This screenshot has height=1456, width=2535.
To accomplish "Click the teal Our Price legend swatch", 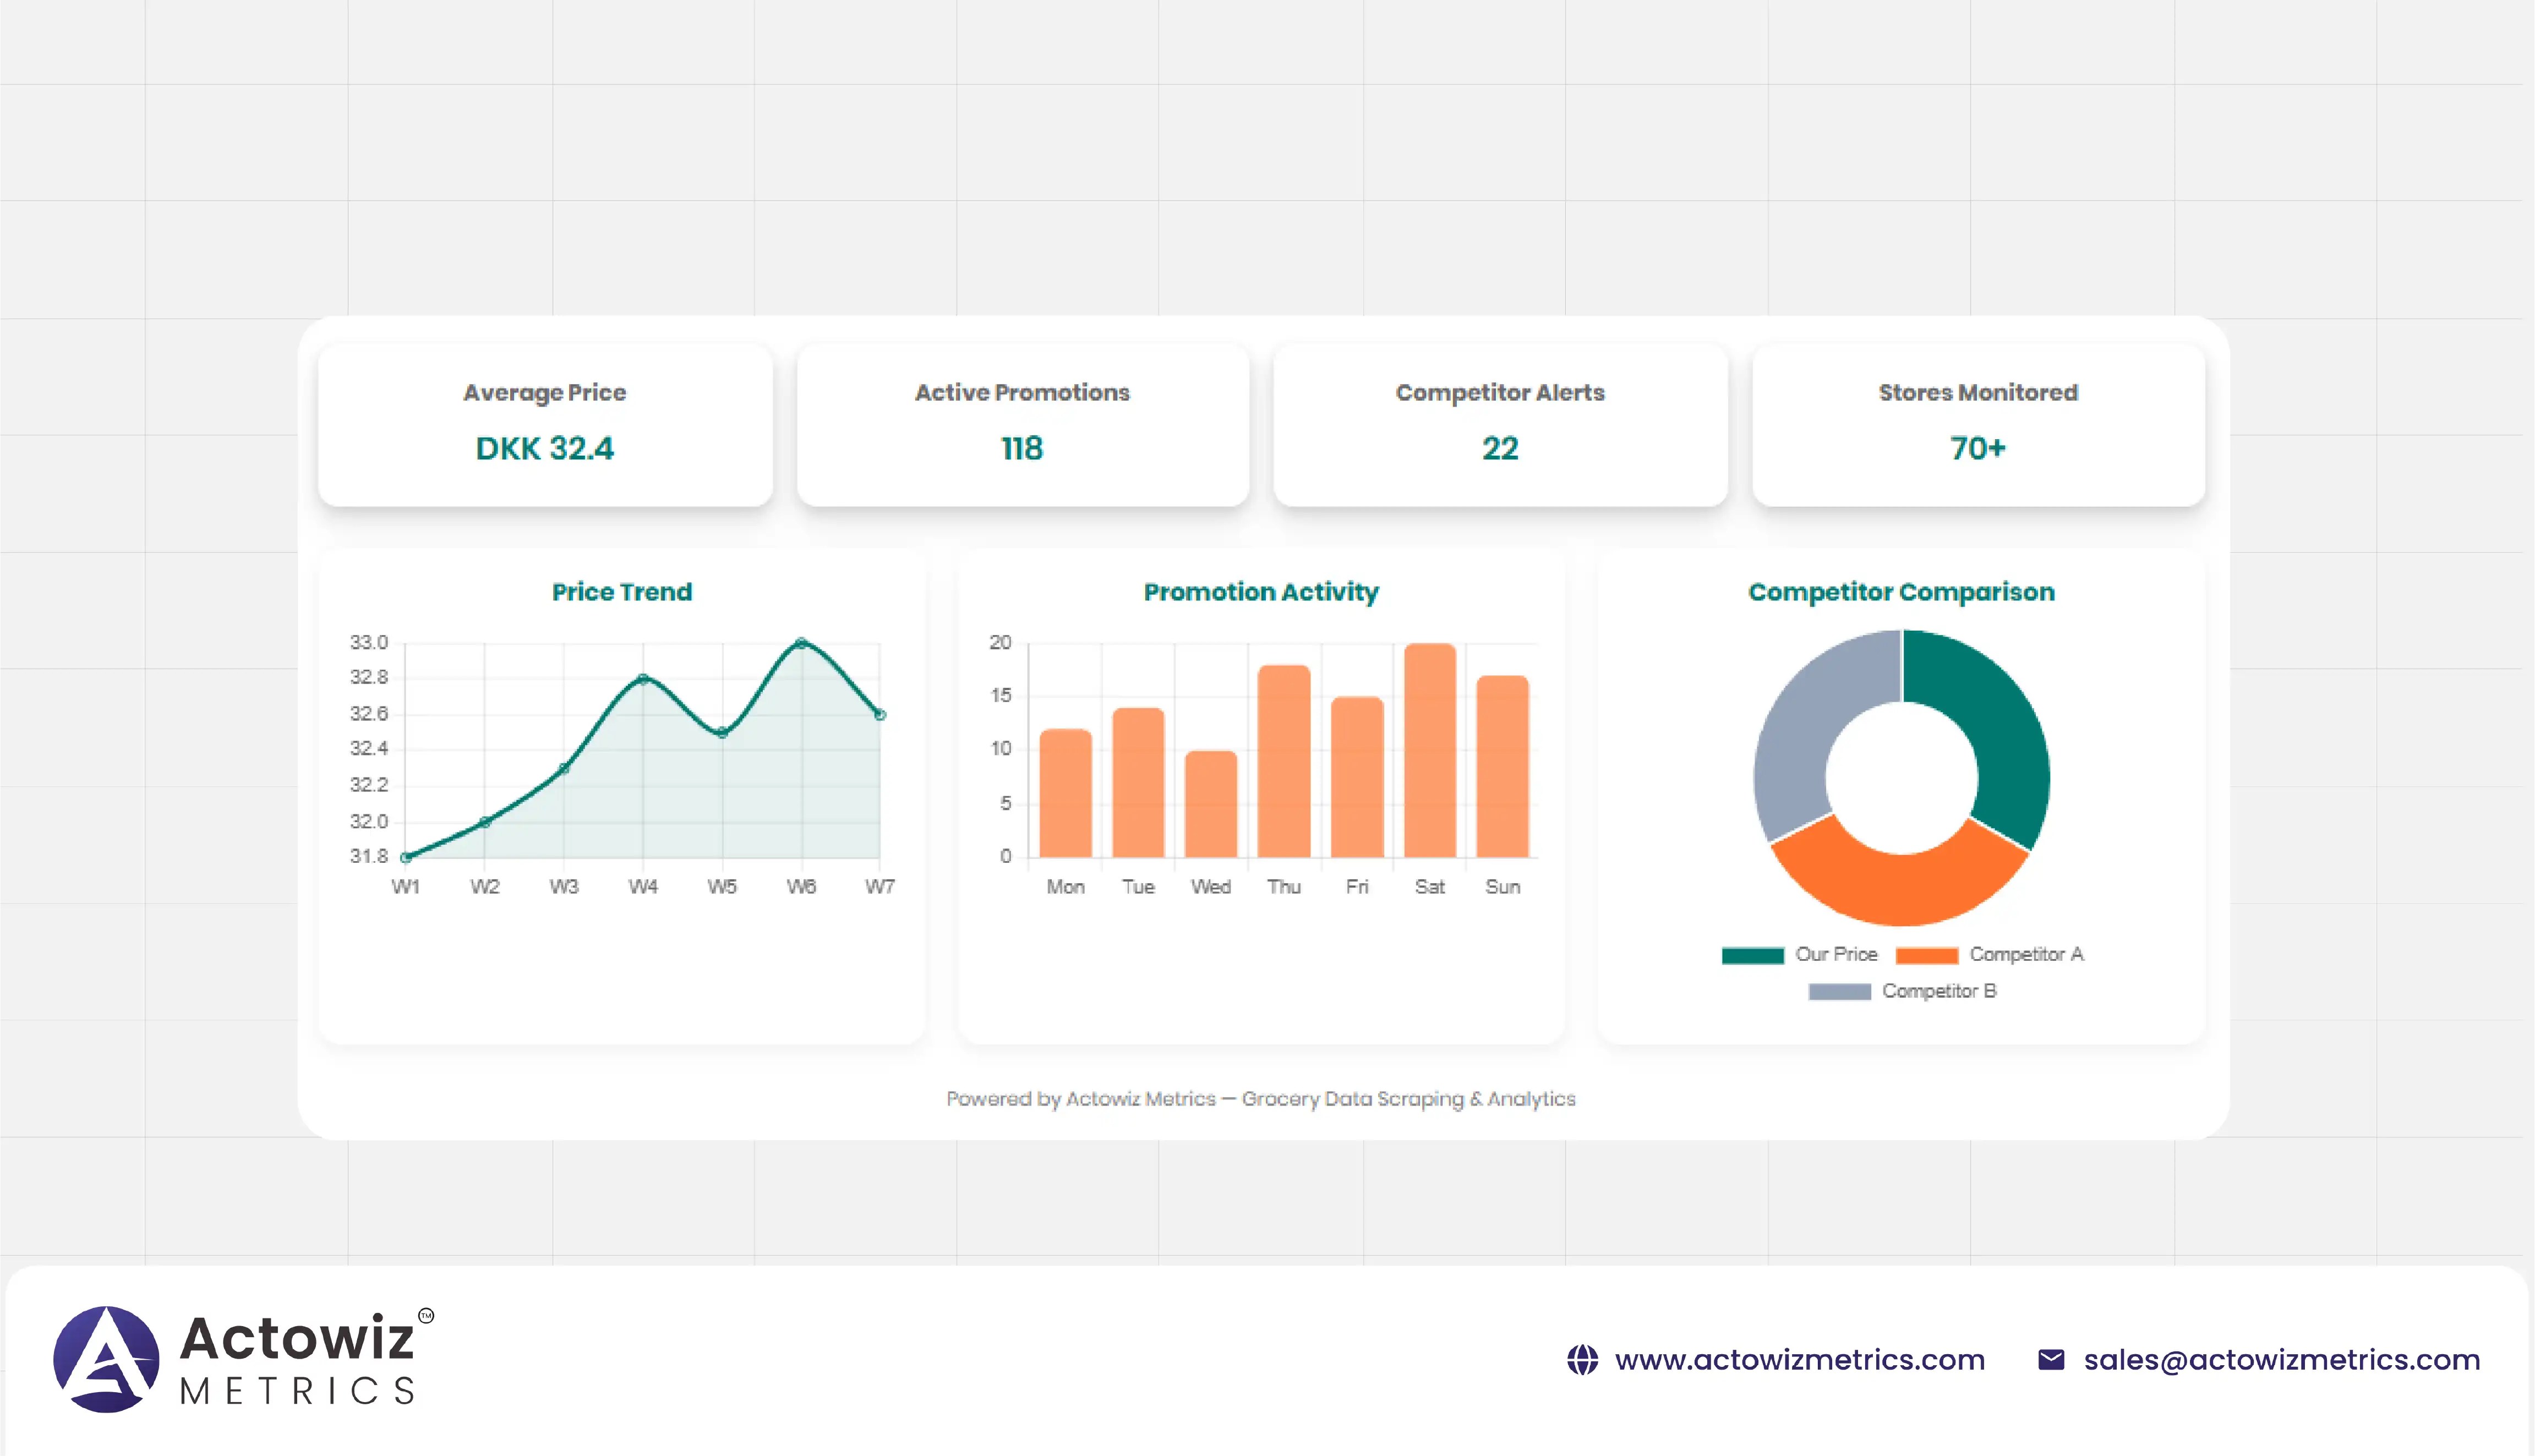I will 1752,955.
